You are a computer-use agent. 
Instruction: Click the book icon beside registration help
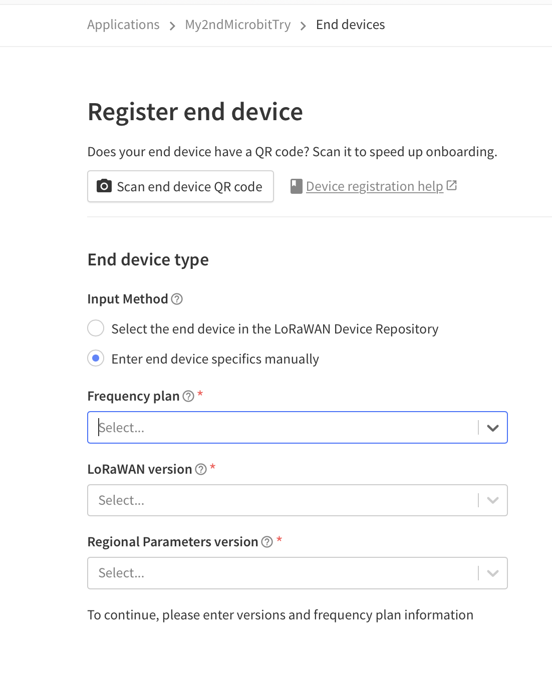click(297, 186)
